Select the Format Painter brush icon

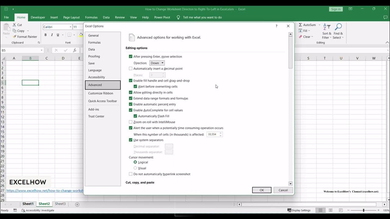(x=14, y=37)
